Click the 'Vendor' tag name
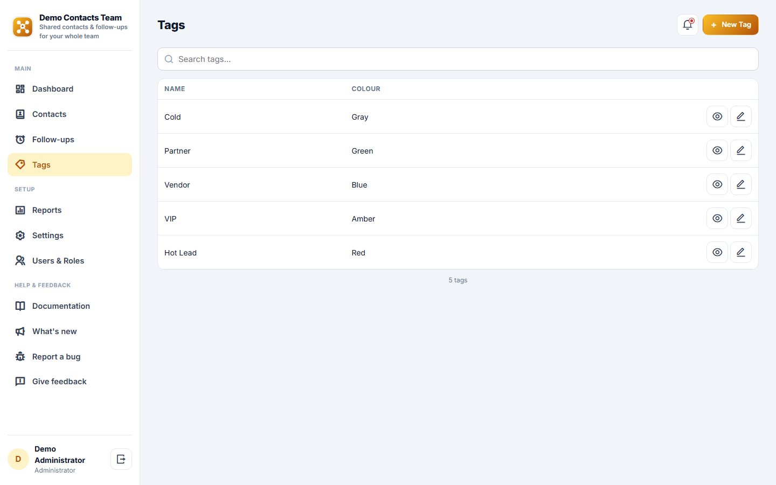The image size is (776, 485). tap(177, 185)
